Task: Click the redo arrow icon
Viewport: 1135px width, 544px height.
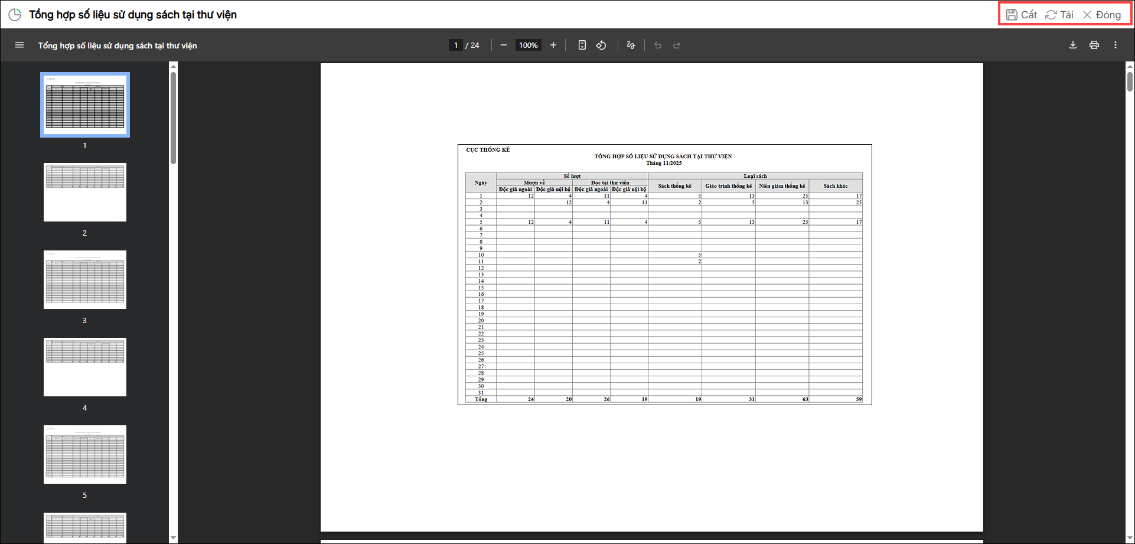Action: [x=677, y=45]
